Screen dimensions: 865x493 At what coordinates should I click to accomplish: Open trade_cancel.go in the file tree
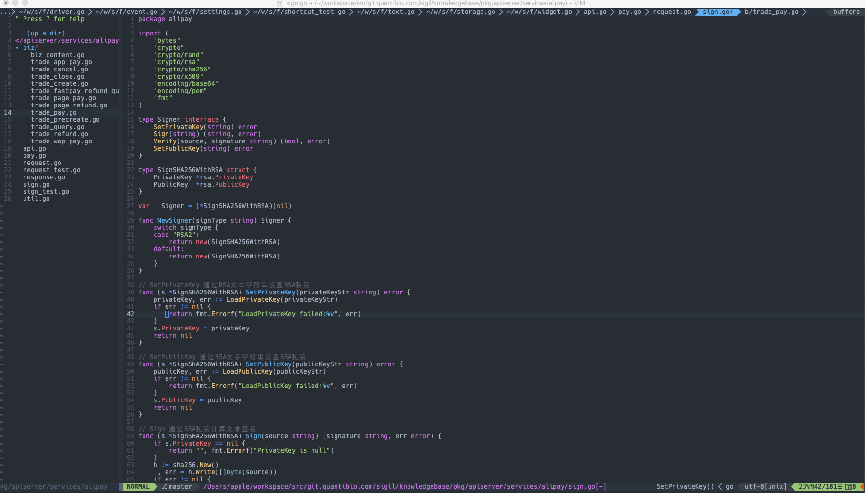pos(60,69)
